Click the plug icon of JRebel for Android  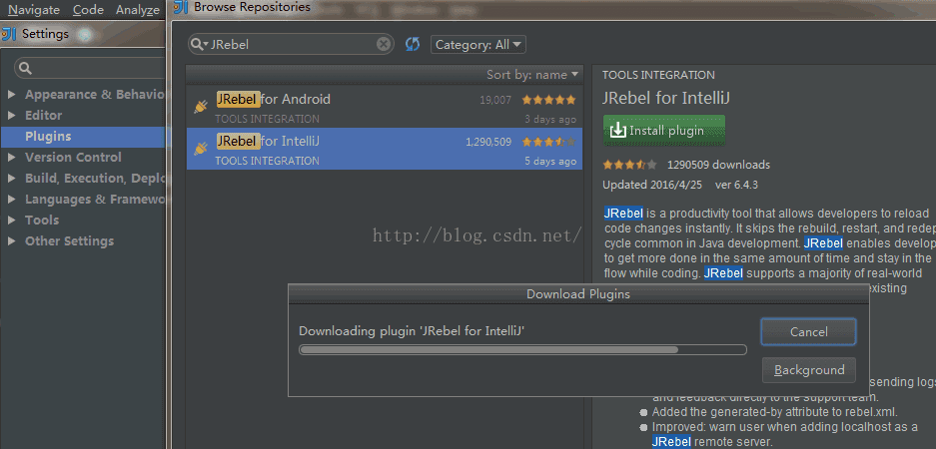pyautogui.click(x=201, y=107)
